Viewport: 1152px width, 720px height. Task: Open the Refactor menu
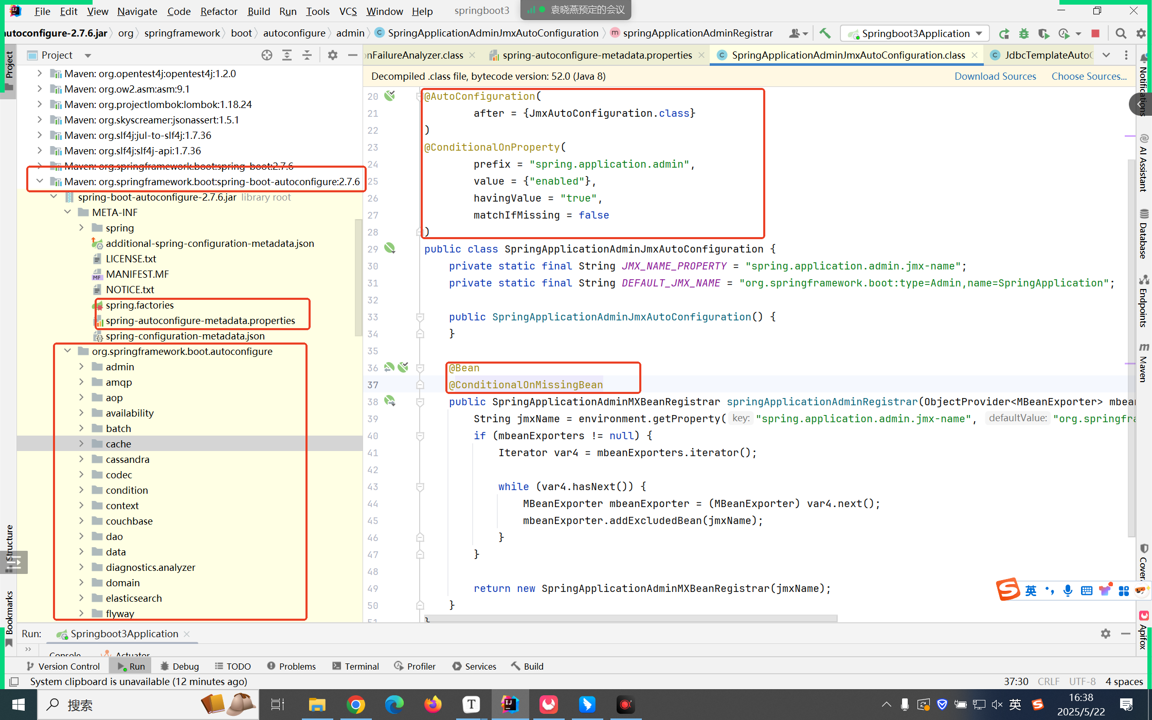click(x=219, y=11)
